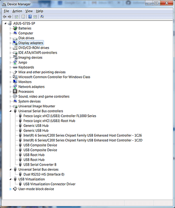The image size is (175, 208).
Task: Click the Display adapters category icon
Action: (x=15, y=43)
